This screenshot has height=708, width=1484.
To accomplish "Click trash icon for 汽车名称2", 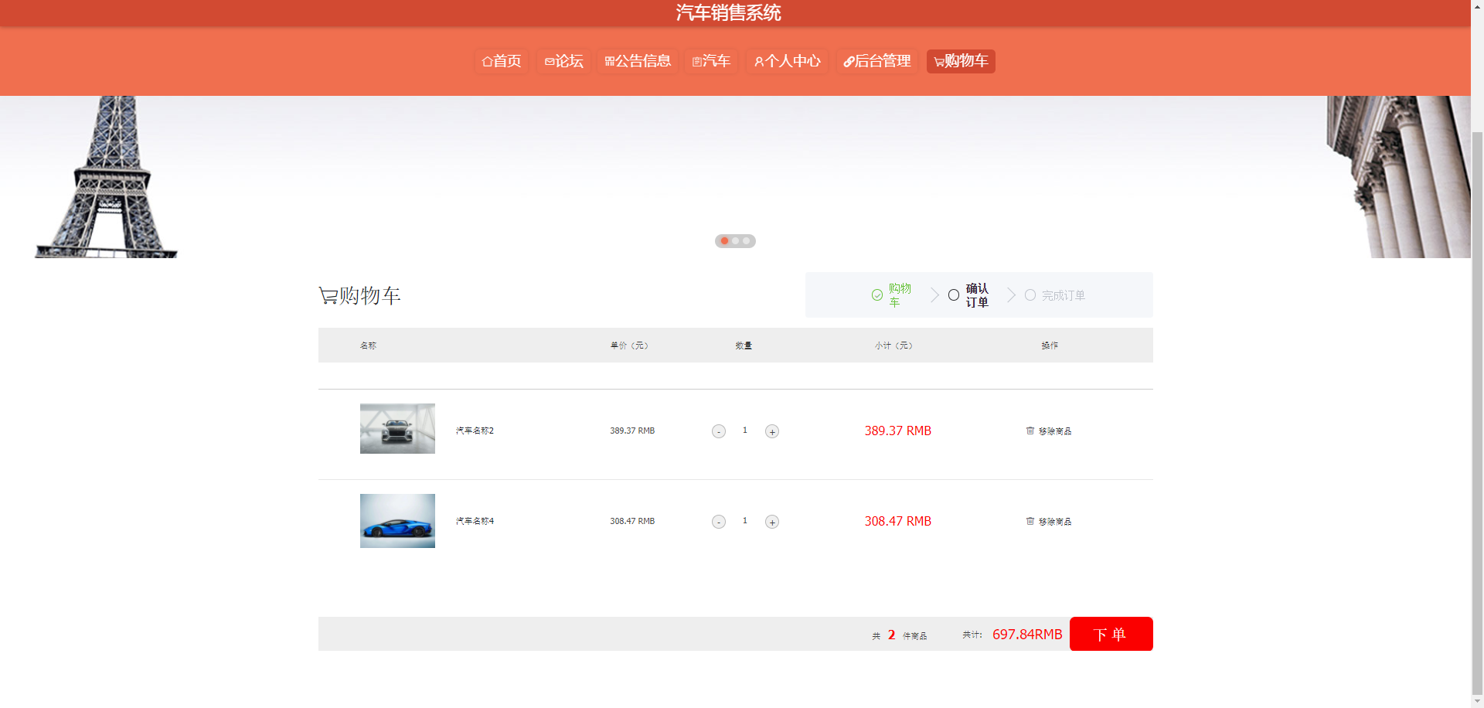I will [1030, 431].
